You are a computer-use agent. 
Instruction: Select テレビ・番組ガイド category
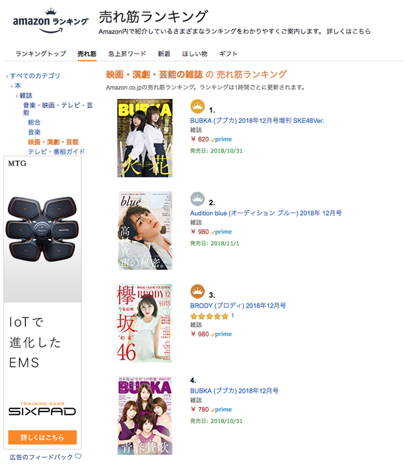coord(57,152)
